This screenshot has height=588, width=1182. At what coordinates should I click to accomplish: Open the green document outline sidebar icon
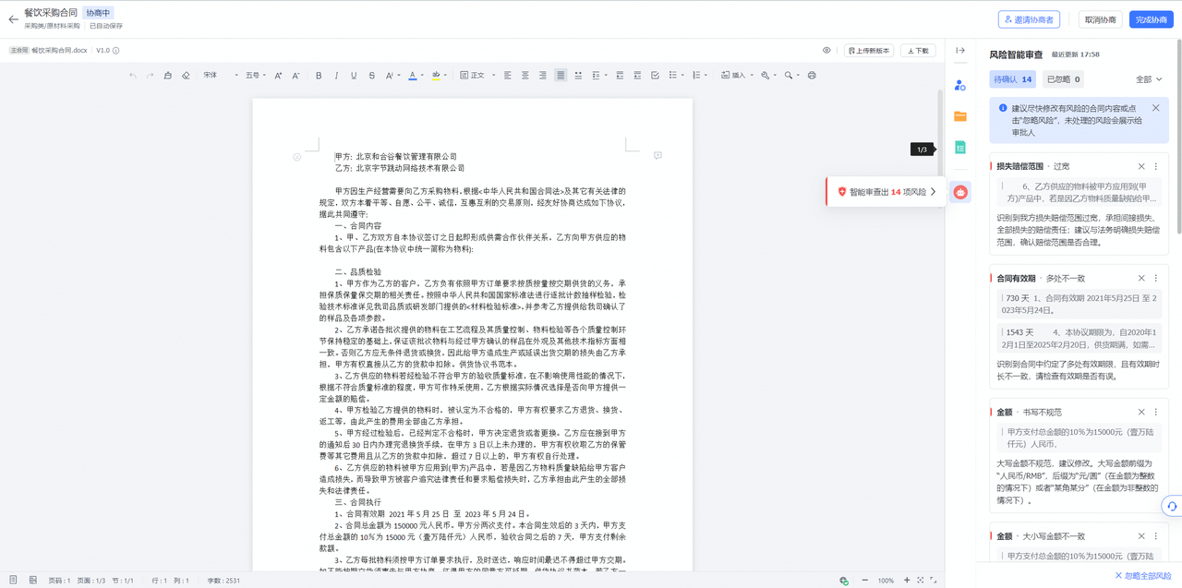[x=960, y=148]
